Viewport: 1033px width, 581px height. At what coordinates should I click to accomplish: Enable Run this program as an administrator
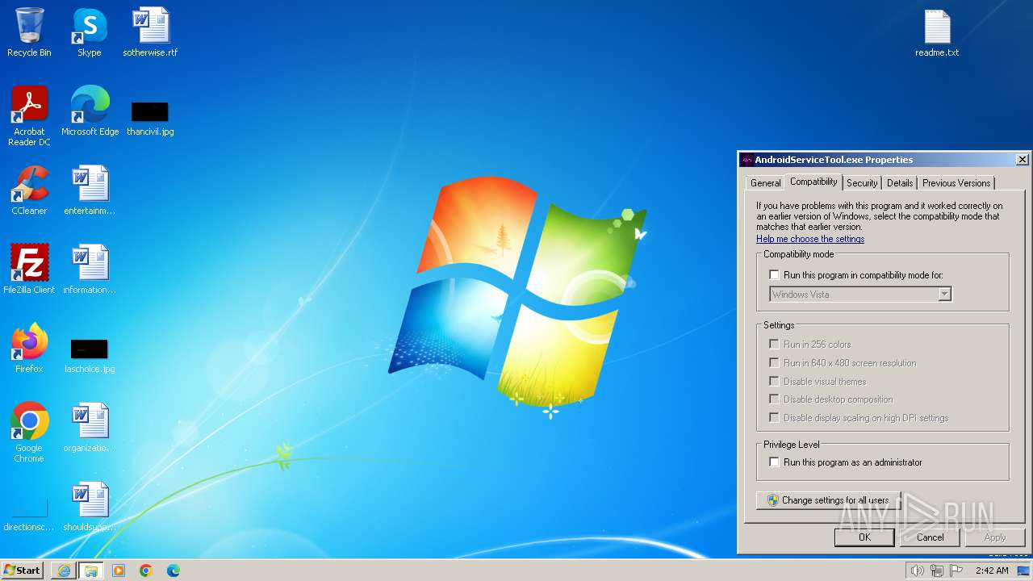pyautogui.click(x=775, y=462)
